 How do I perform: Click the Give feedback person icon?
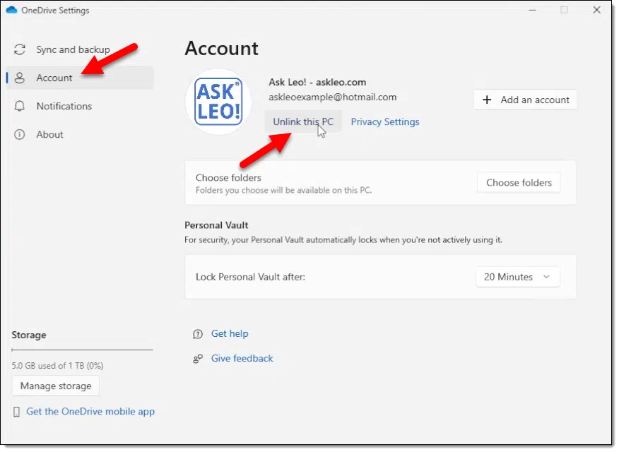(198, 359)
